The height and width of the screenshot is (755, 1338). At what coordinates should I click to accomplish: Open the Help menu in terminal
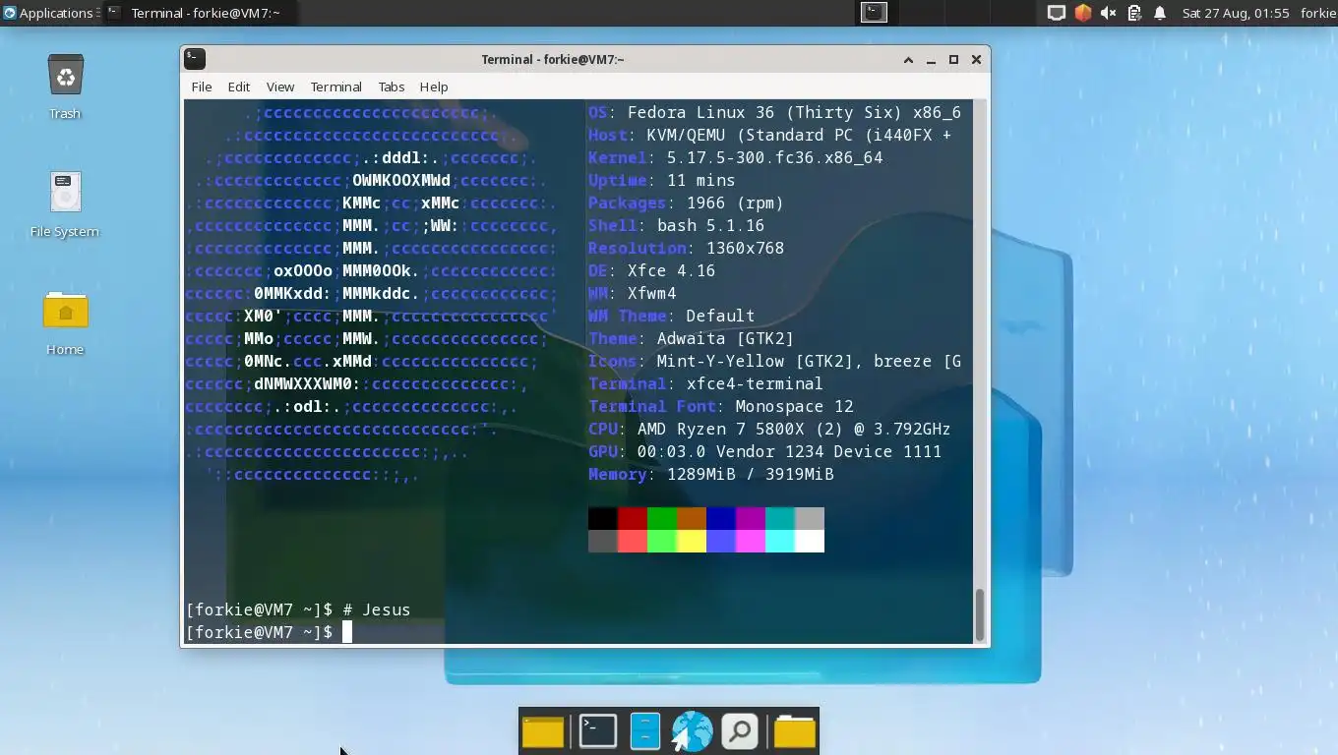point(434,87)
